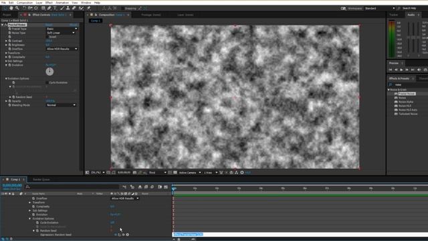Toggle Evolution stopwatch in Effect Controls
Image resolution: width=428 pixels, height=241 pixels.
(9, 66)
